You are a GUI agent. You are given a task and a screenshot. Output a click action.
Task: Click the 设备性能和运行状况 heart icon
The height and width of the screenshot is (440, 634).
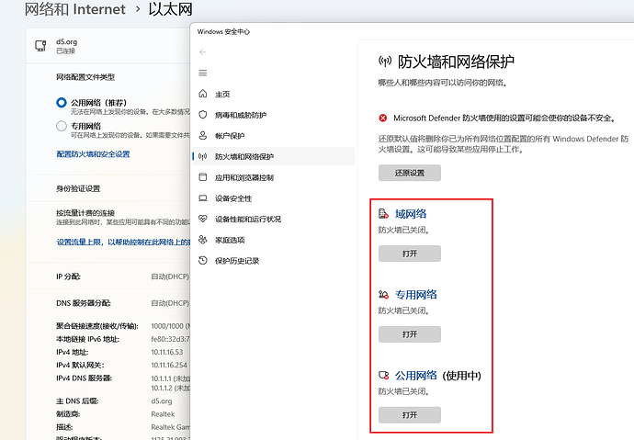click(x=202, y=219)
